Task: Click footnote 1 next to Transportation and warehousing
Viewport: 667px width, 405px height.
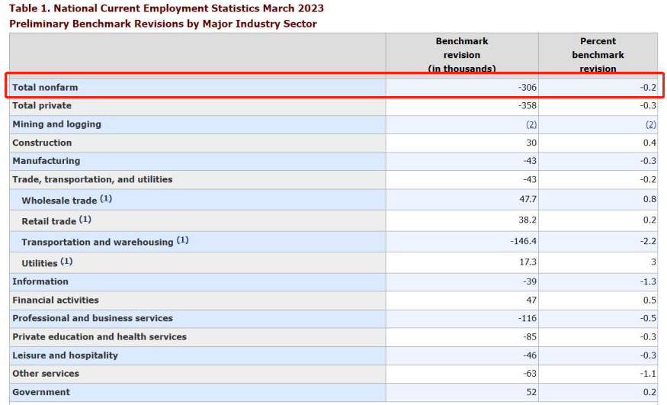Action: pos(182,240)
